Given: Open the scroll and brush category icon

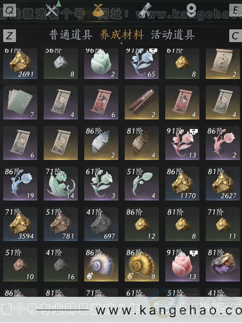Looking at the screenshot, I should tap(145, 10).
